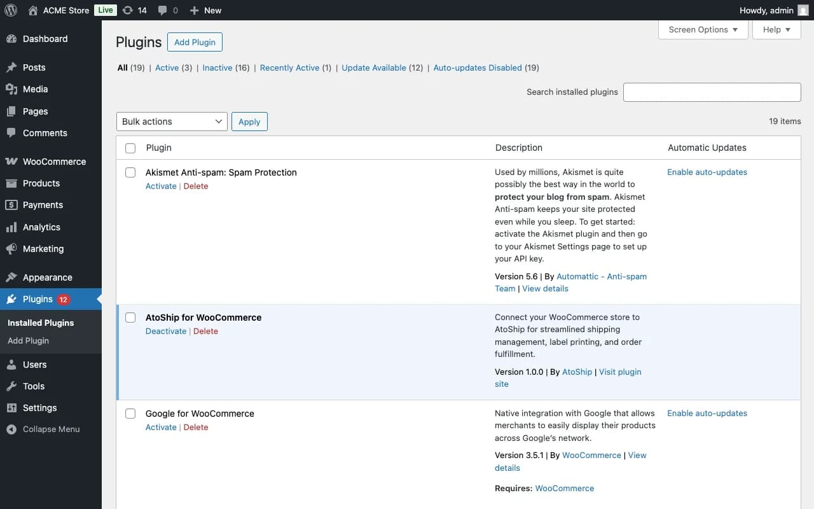814x509 pixels.
Task: Click the Howdy, admin account text
Action: (x=766, y=10)
